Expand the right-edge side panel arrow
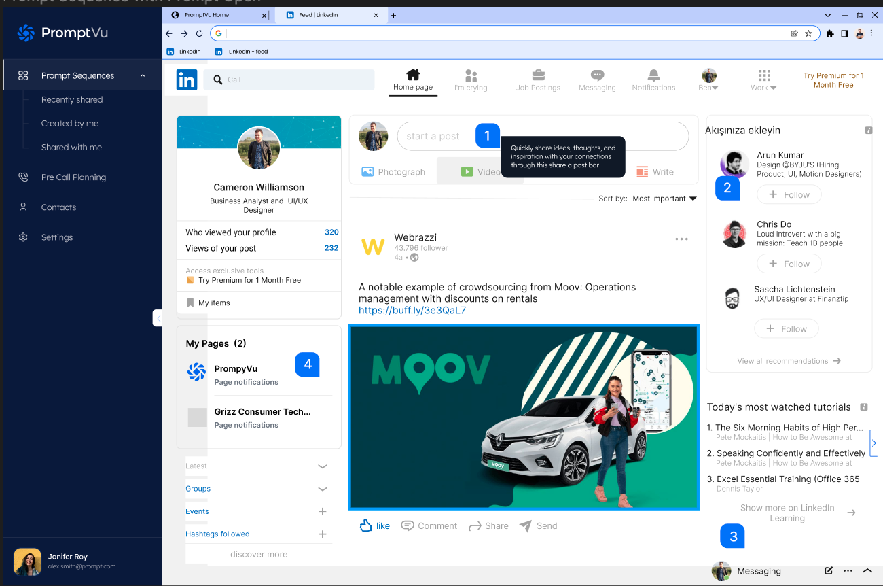 click(873, 443)
